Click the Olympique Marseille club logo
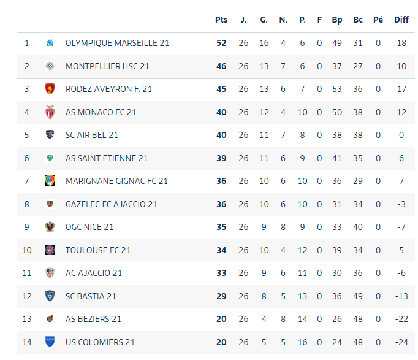This screenshot has height=360, width=418. tap(50, 43)
